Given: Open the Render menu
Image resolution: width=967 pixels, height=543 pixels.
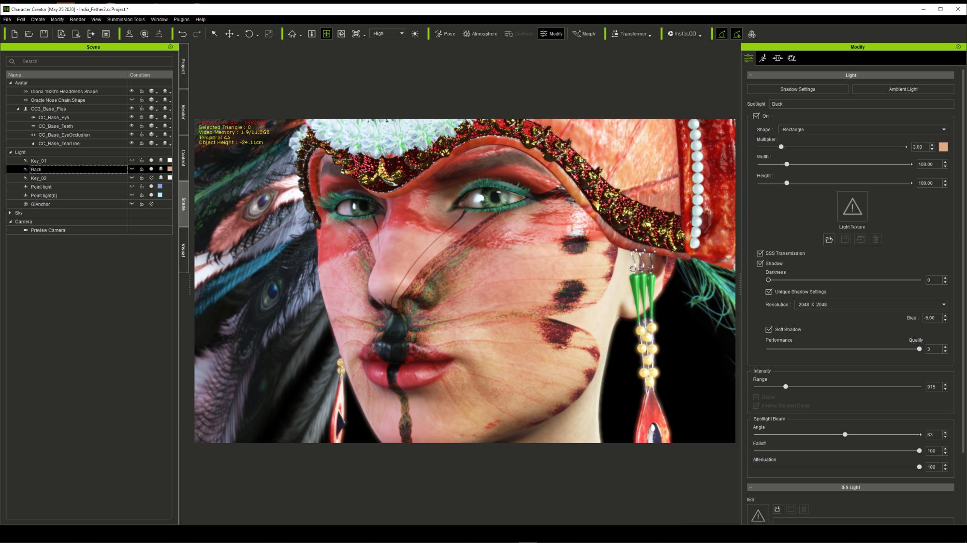Looking at the screenshot, I should 77,20.
